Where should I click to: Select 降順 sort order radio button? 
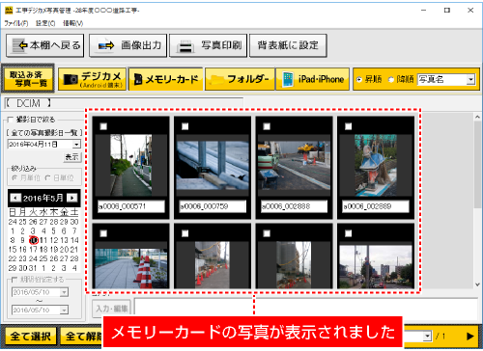[391, 79]
